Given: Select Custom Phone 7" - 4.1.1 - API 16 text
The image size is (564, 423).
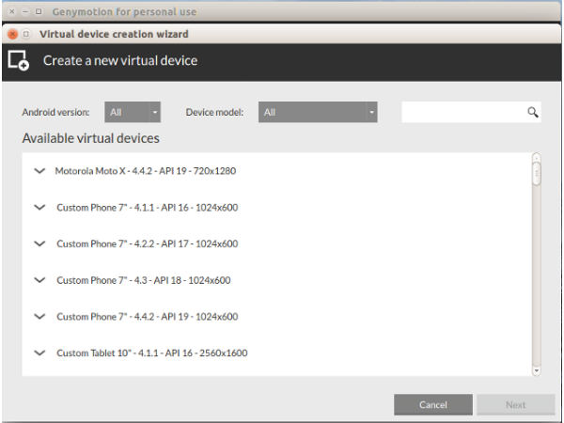Looking at the screenshot, I should click(148, 208).
